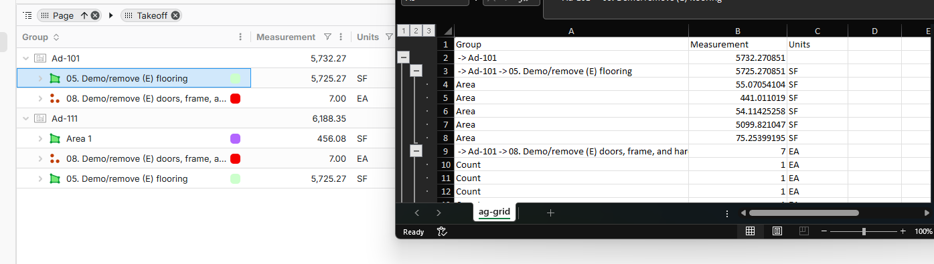Open filter for Units column
Viewport: 934px width, 264px height.
coord(388,37)
